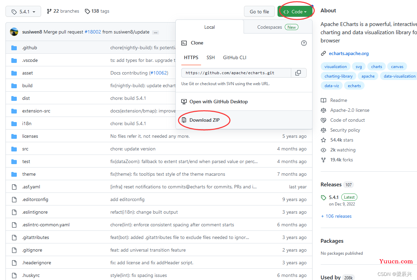417x280 pixels.
Task: Open the Security policy link
Action: (x=345, y=130)
